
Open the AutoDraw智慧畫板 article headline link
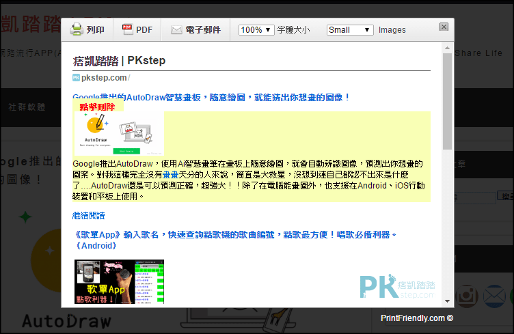coord(211,97)
